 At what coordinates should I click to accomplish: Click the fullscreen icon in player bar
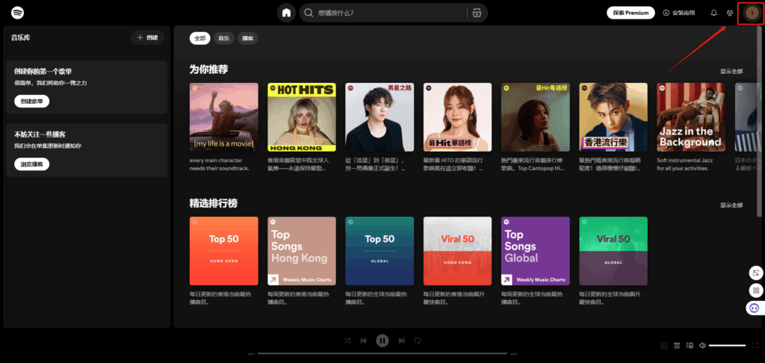pos(756,345)
